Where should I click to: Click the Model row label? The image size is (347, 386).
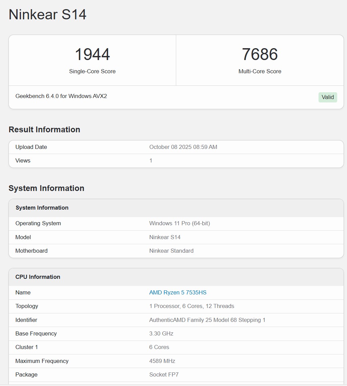tap(23, 237)
